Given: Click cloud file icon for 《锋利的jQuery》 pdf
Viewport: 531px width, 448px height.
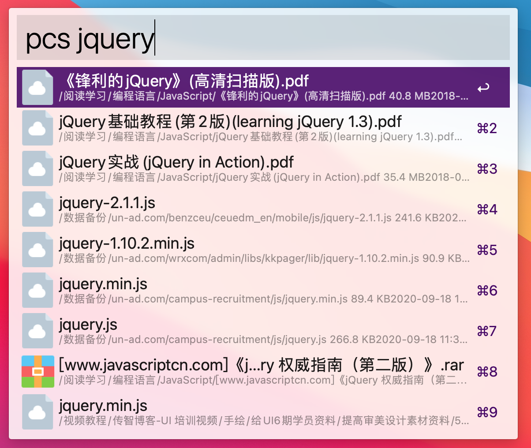Looking at the screenshot, I should [x=37, y=87].
